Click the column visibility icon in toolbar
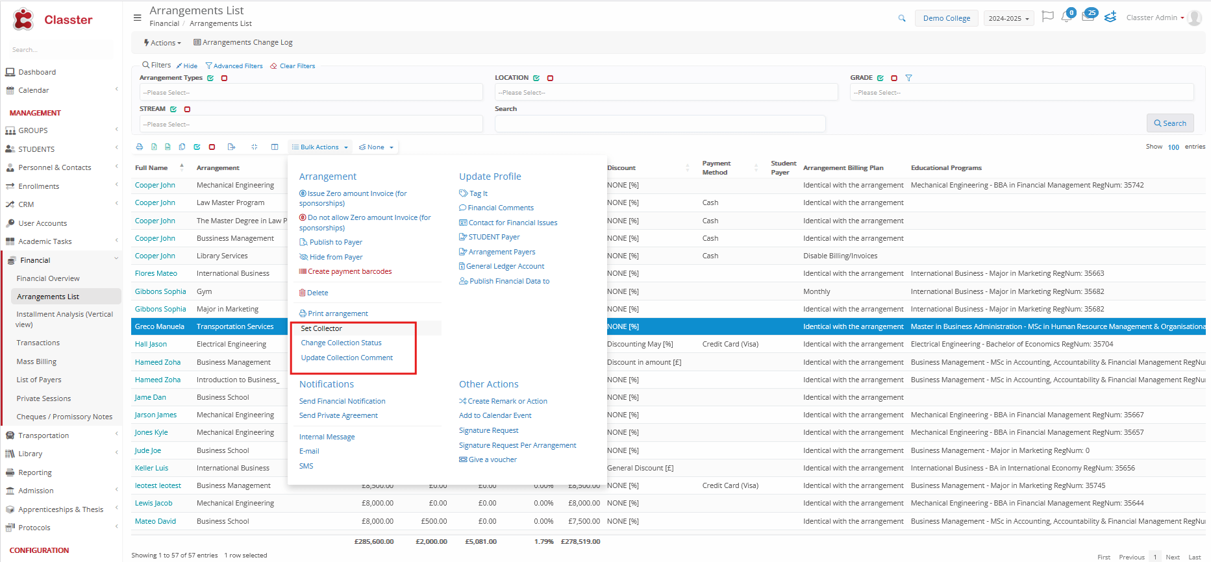 [275, 147]
